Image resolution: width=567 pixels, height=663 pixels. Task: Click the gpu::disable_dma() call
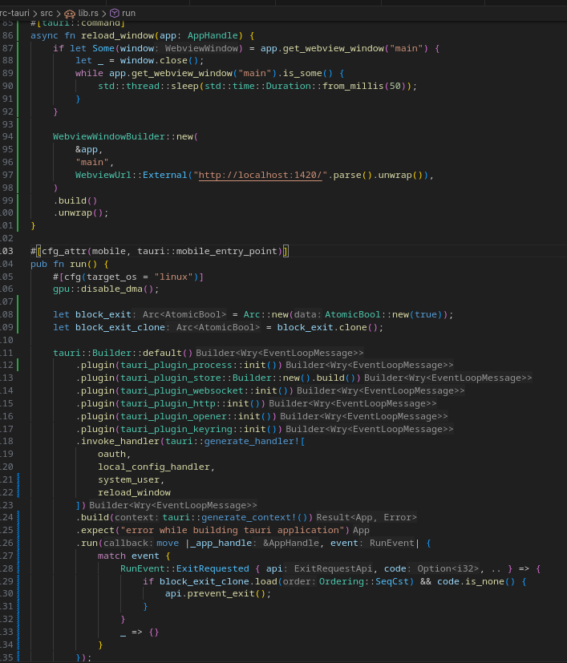pos(106,289)
